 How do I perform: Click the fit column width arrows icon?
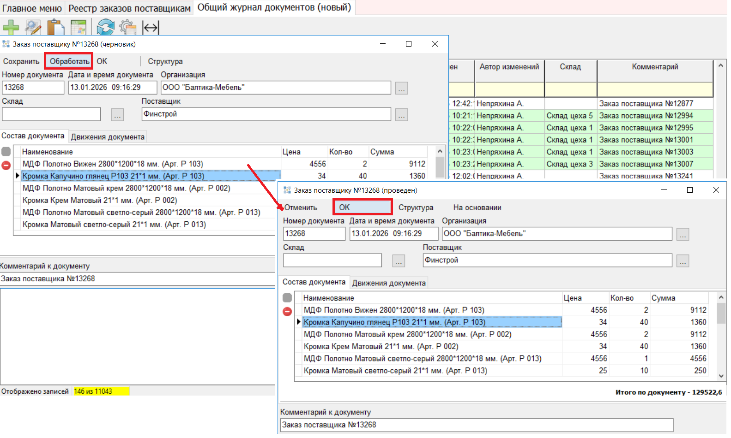(151, 28)
